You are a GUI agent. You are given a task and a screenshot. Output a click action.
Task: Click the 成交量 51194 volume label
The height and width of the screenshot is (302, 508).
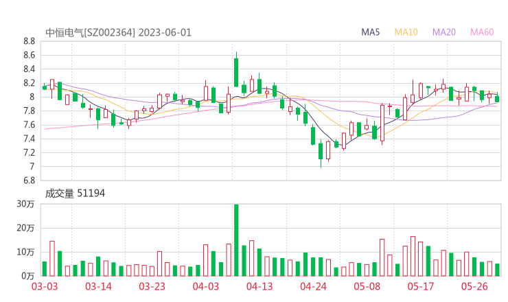[x=75, y=194]
